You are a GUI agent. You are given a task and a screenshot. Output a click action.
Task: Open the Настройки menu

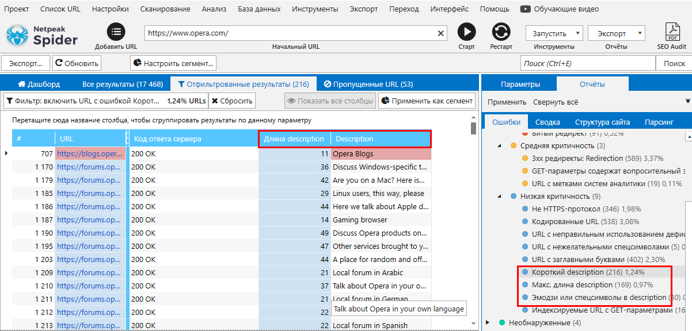coord(111,9)
